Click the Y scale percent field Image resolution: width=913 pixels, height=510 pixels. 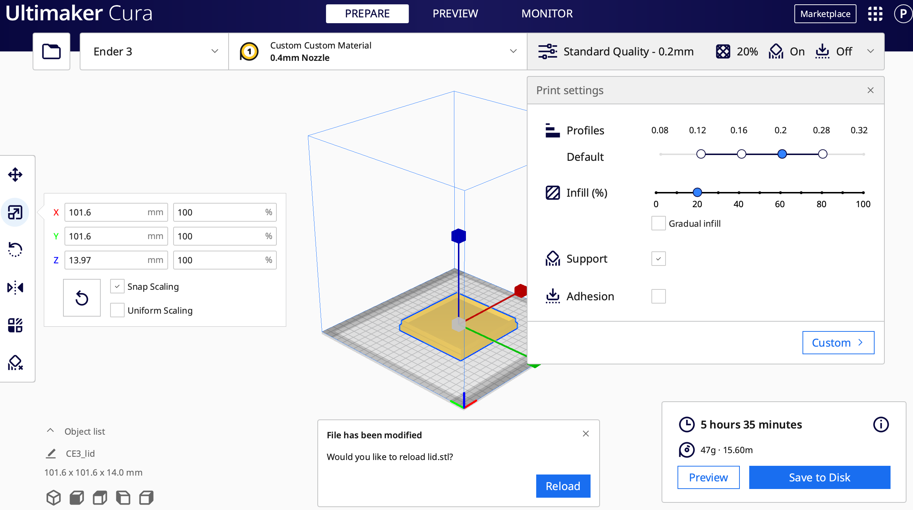225,236
